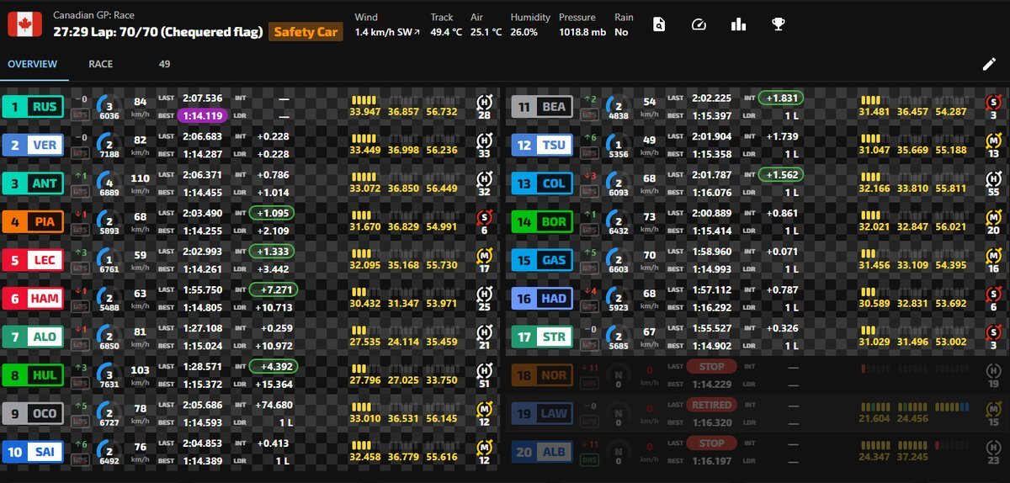Click NOR's STOP status label
This screenshot has width=1010, height=483.
712,366
